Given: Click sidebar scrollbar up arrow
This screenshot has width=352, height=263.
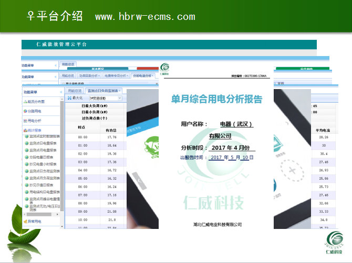Looking at the screenshot, I should click(62, 99).
